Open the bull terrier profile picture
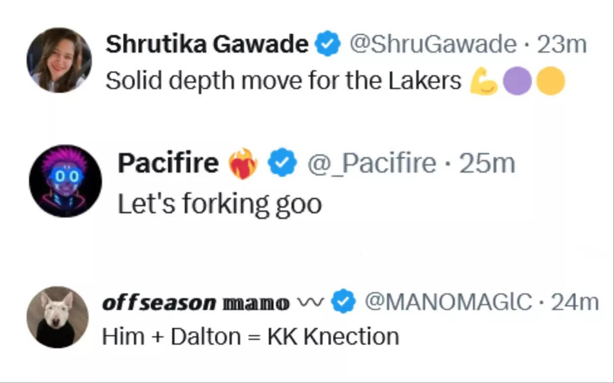This screenshot has height=383, width=614. (x=59, y=318)
